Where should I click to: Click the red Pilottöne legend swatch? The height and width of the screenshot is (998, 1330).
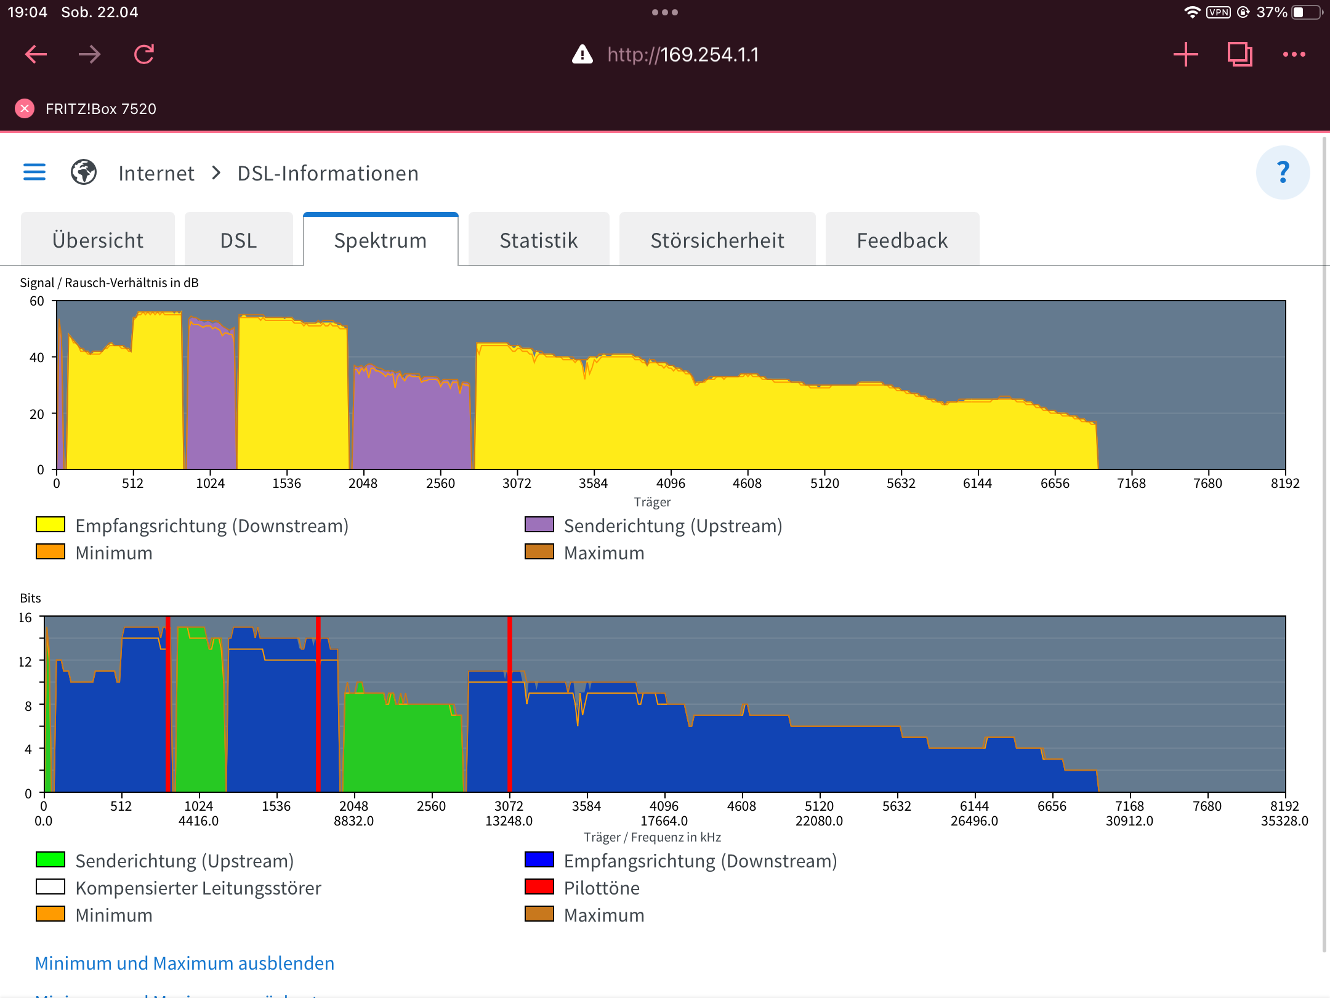point(539,887)
